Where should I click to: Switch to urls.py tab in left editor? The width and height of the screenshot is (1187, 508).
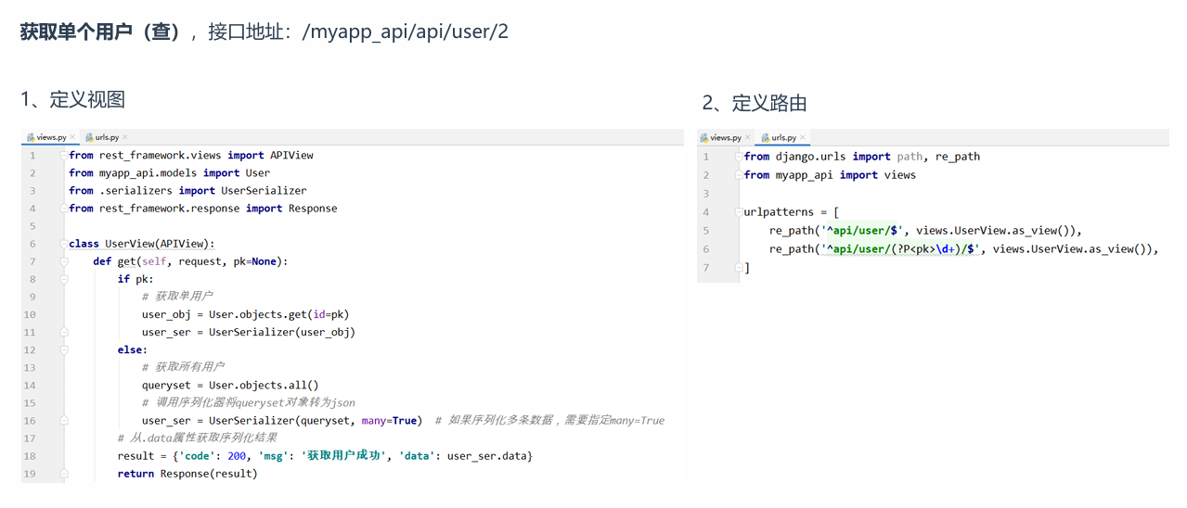[106, 138]
